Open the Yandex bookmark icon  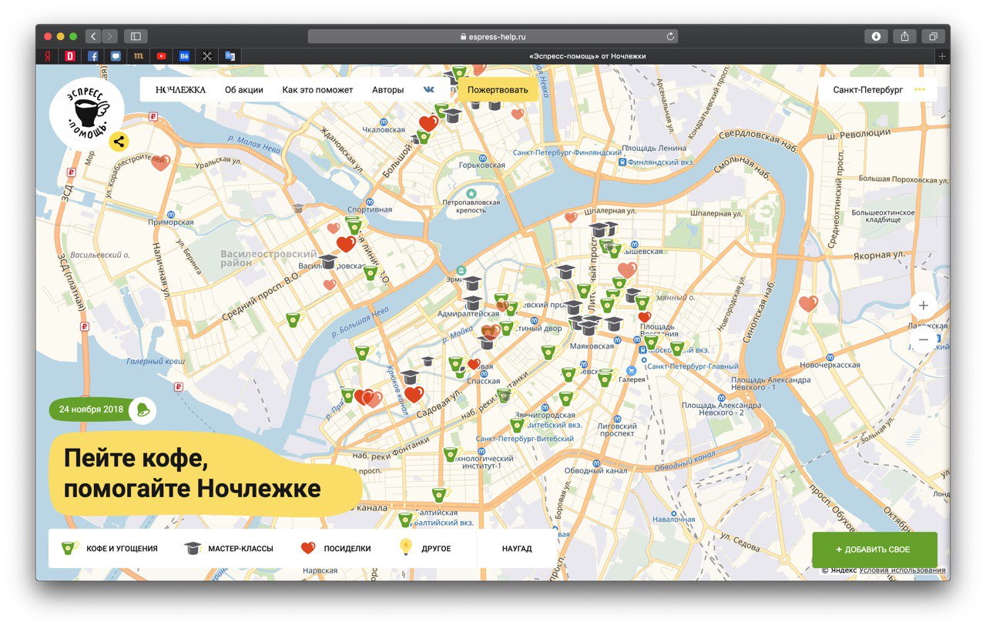click(48, 56)
